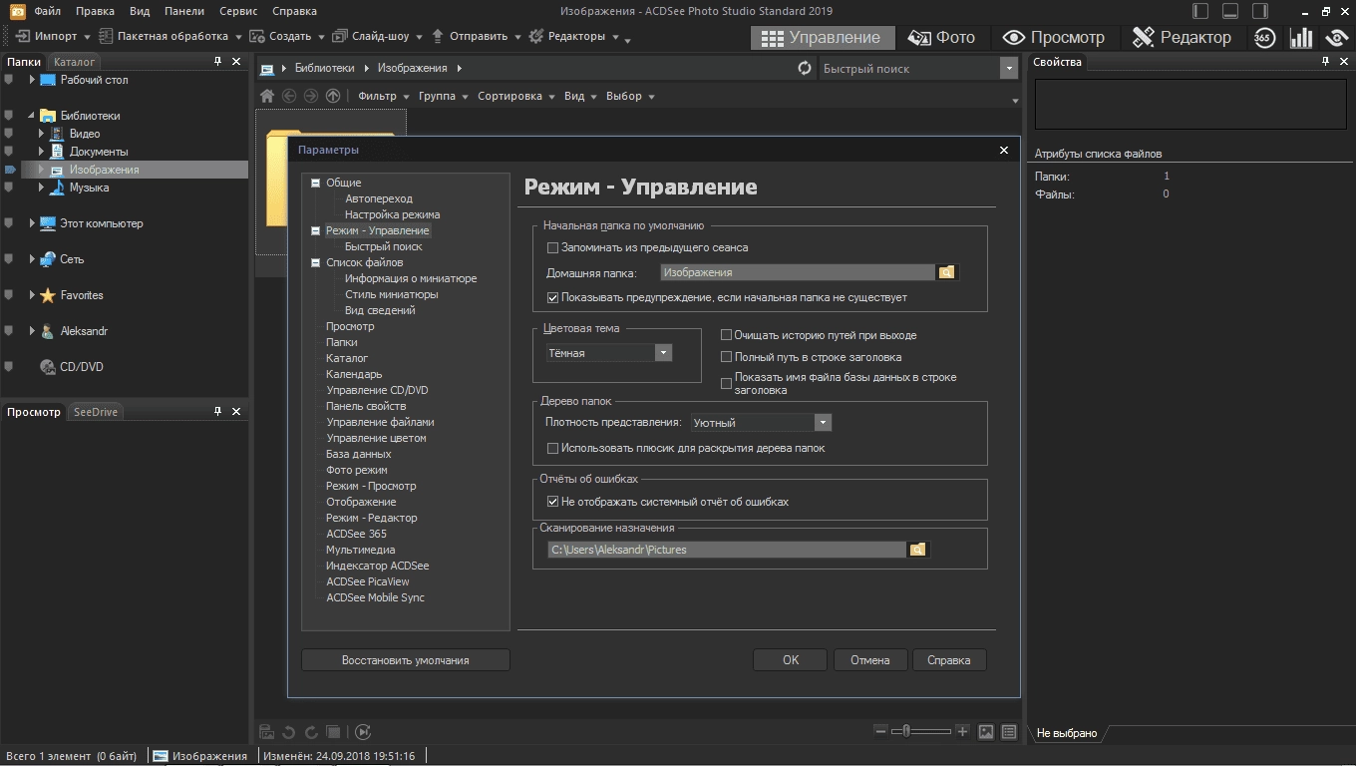Click the 'Домашняя папка' input field
Viewport: 1356px width, 766px height.
[798, 272]
